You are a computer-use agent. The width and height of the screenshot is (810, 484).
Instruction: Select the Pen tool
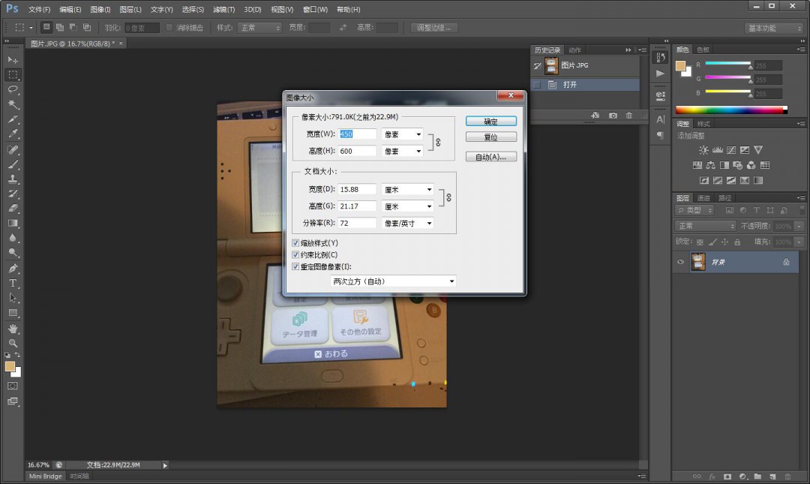[13, 269]
